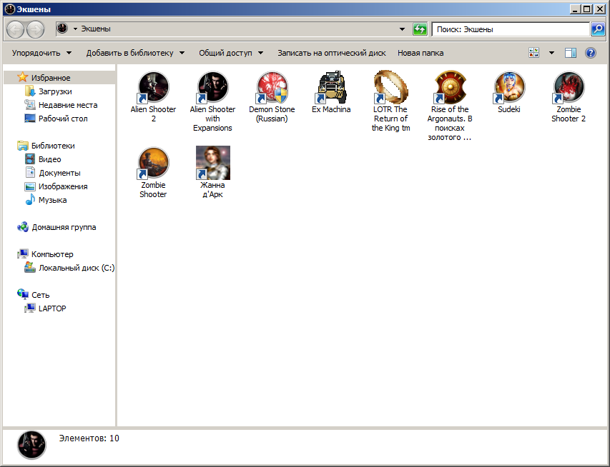Click the window icon in the title bar
This screenshot has height=467, width=610.
point(10,9)
